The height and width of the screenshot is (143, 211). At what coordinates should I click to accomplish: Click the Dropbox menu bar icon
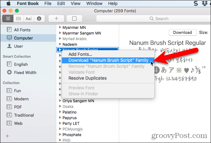(x=205, y=3)
